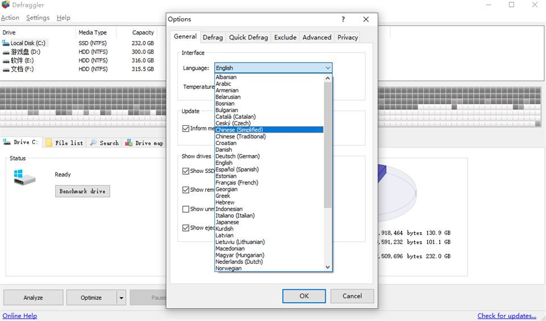Enable the Show unmounted drives checkbox
The height and width of the screenshot is (321, 546).
click(186, 209)
